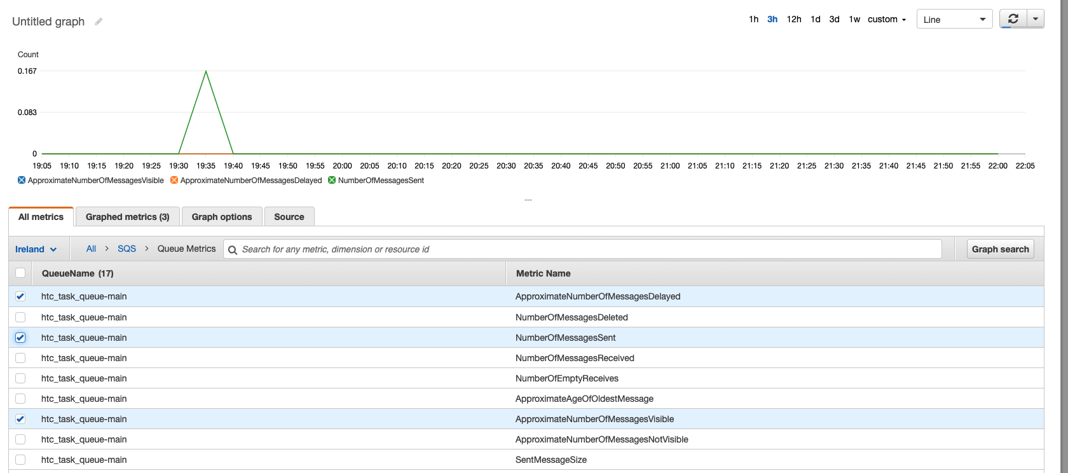Open the Line chart type dropdown

pyautogui.click(x=954, y=20)
